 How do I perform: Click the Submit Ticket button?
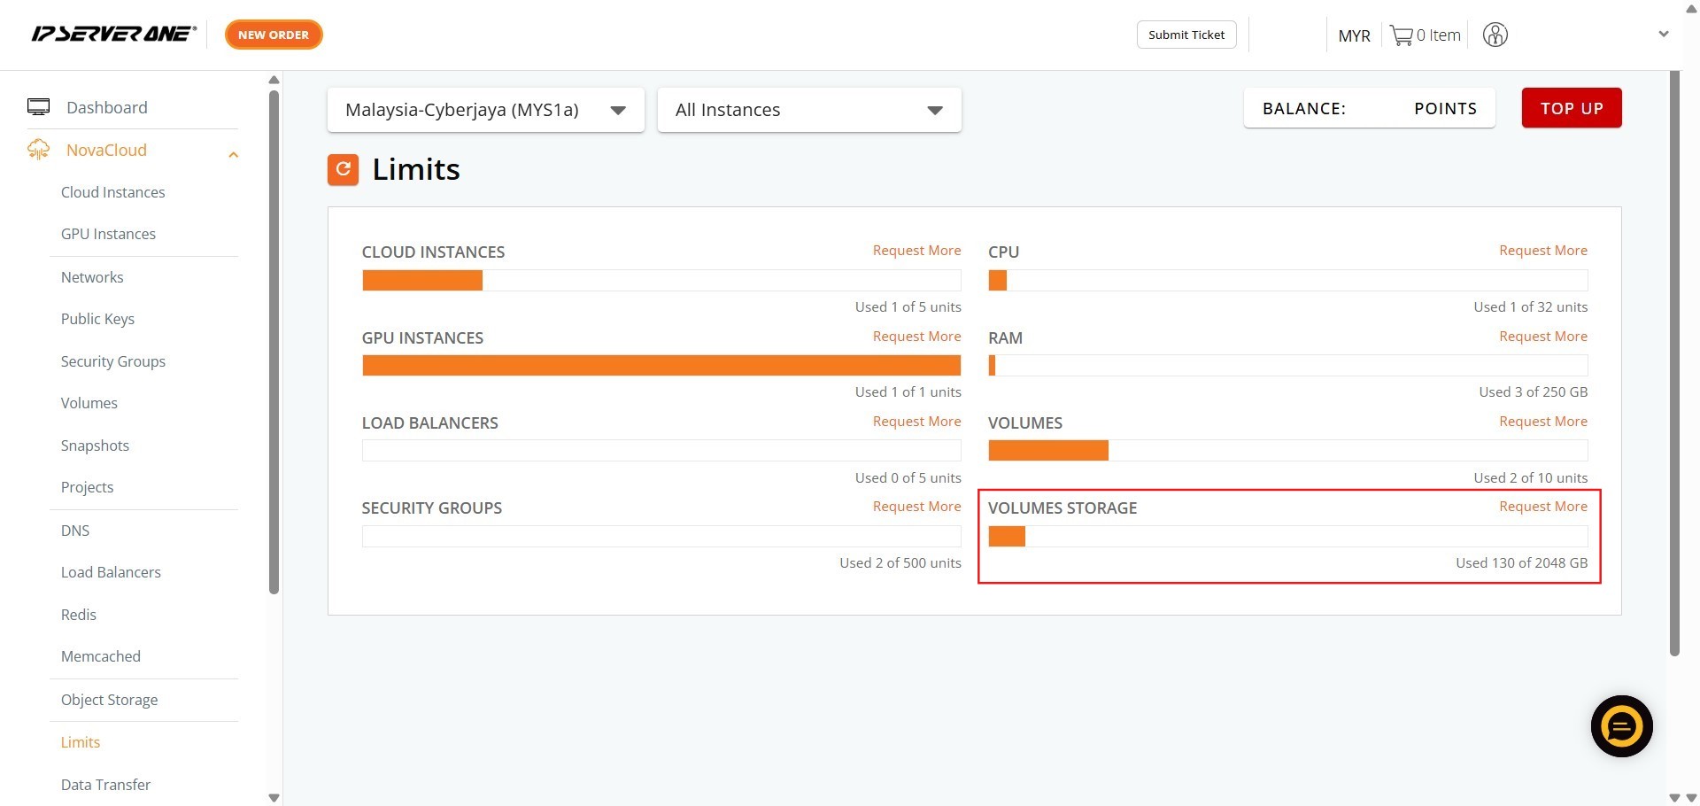pyautogui.click(x=1186, y=35)
